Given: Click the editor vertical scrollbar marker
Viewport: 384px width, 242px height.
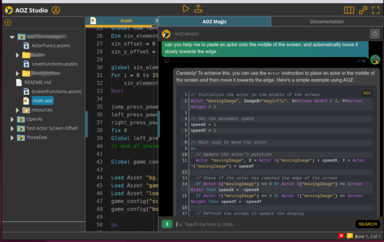Looking at the screenshot, I should click(x=159, y=124).
